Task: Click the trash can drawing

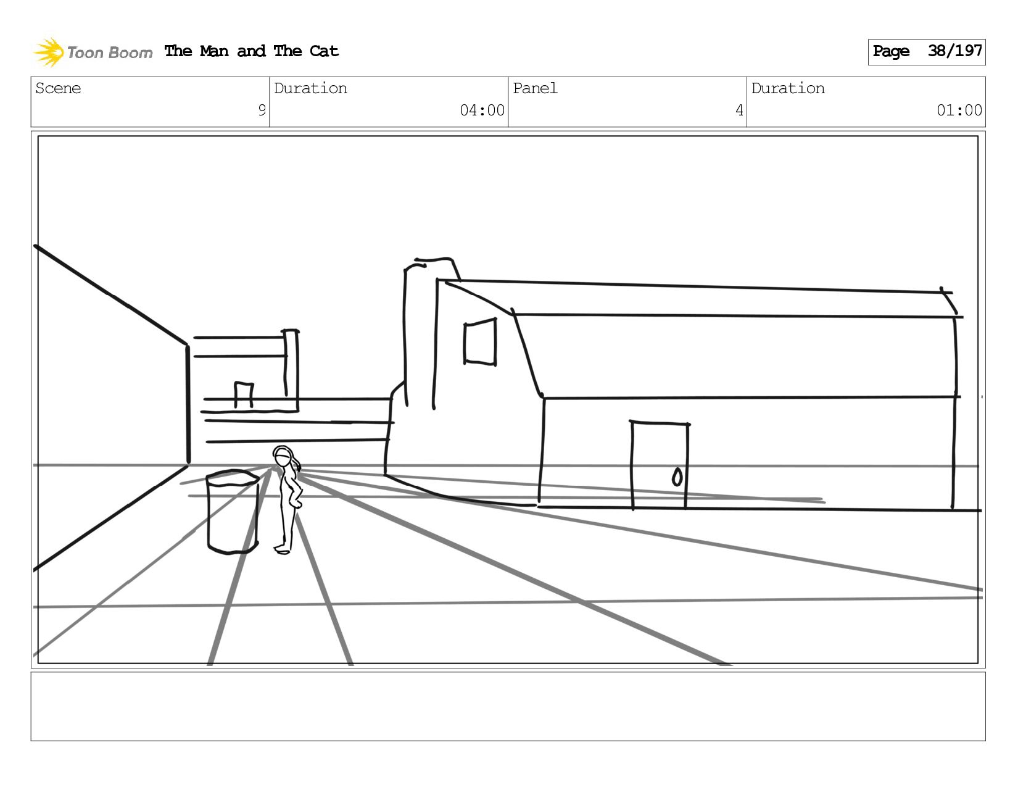Action: pos(233,512)
